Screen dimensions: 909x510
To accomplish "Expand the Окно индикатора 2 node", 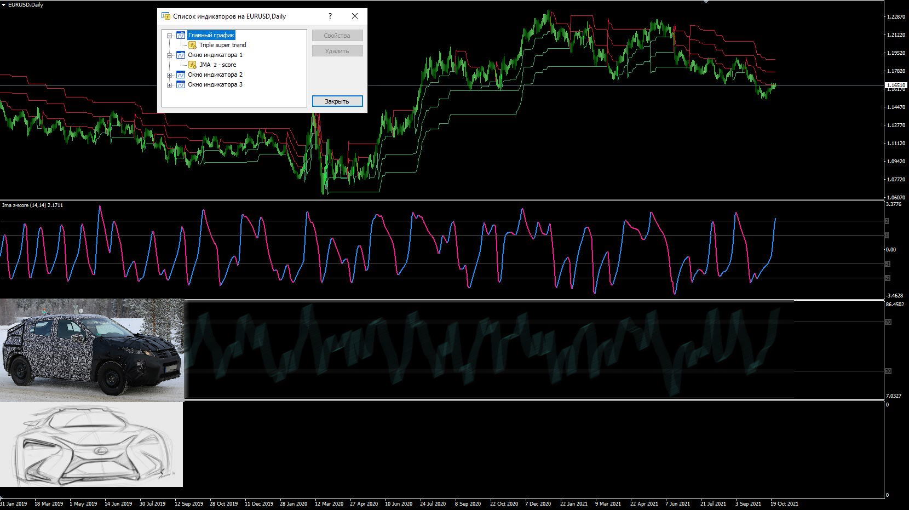I will [x=170, y=75].
